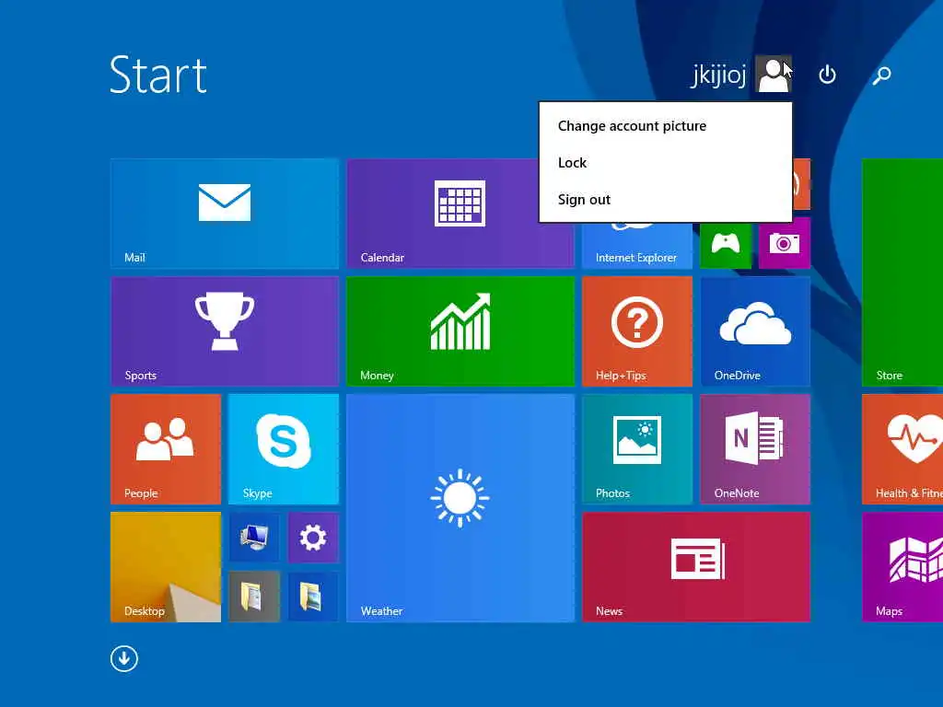Open the Documents folder tile
943x707 pixels.
[x=254, y=597]
